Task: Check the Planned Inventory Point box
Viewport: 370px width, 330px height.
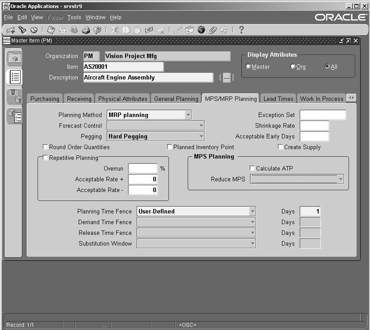Action: click(169, 147)
